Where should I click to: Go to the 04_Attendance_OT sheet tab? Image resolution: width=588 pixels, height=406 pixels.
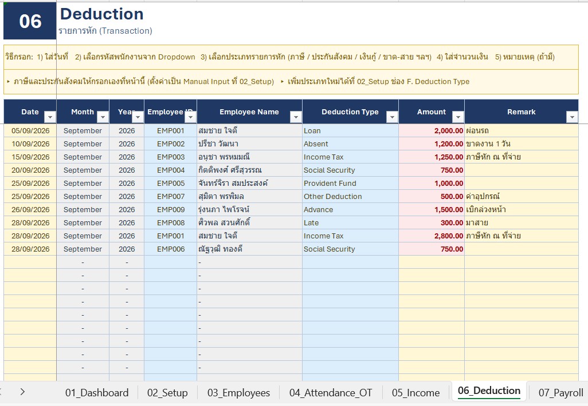coord(331,392)
